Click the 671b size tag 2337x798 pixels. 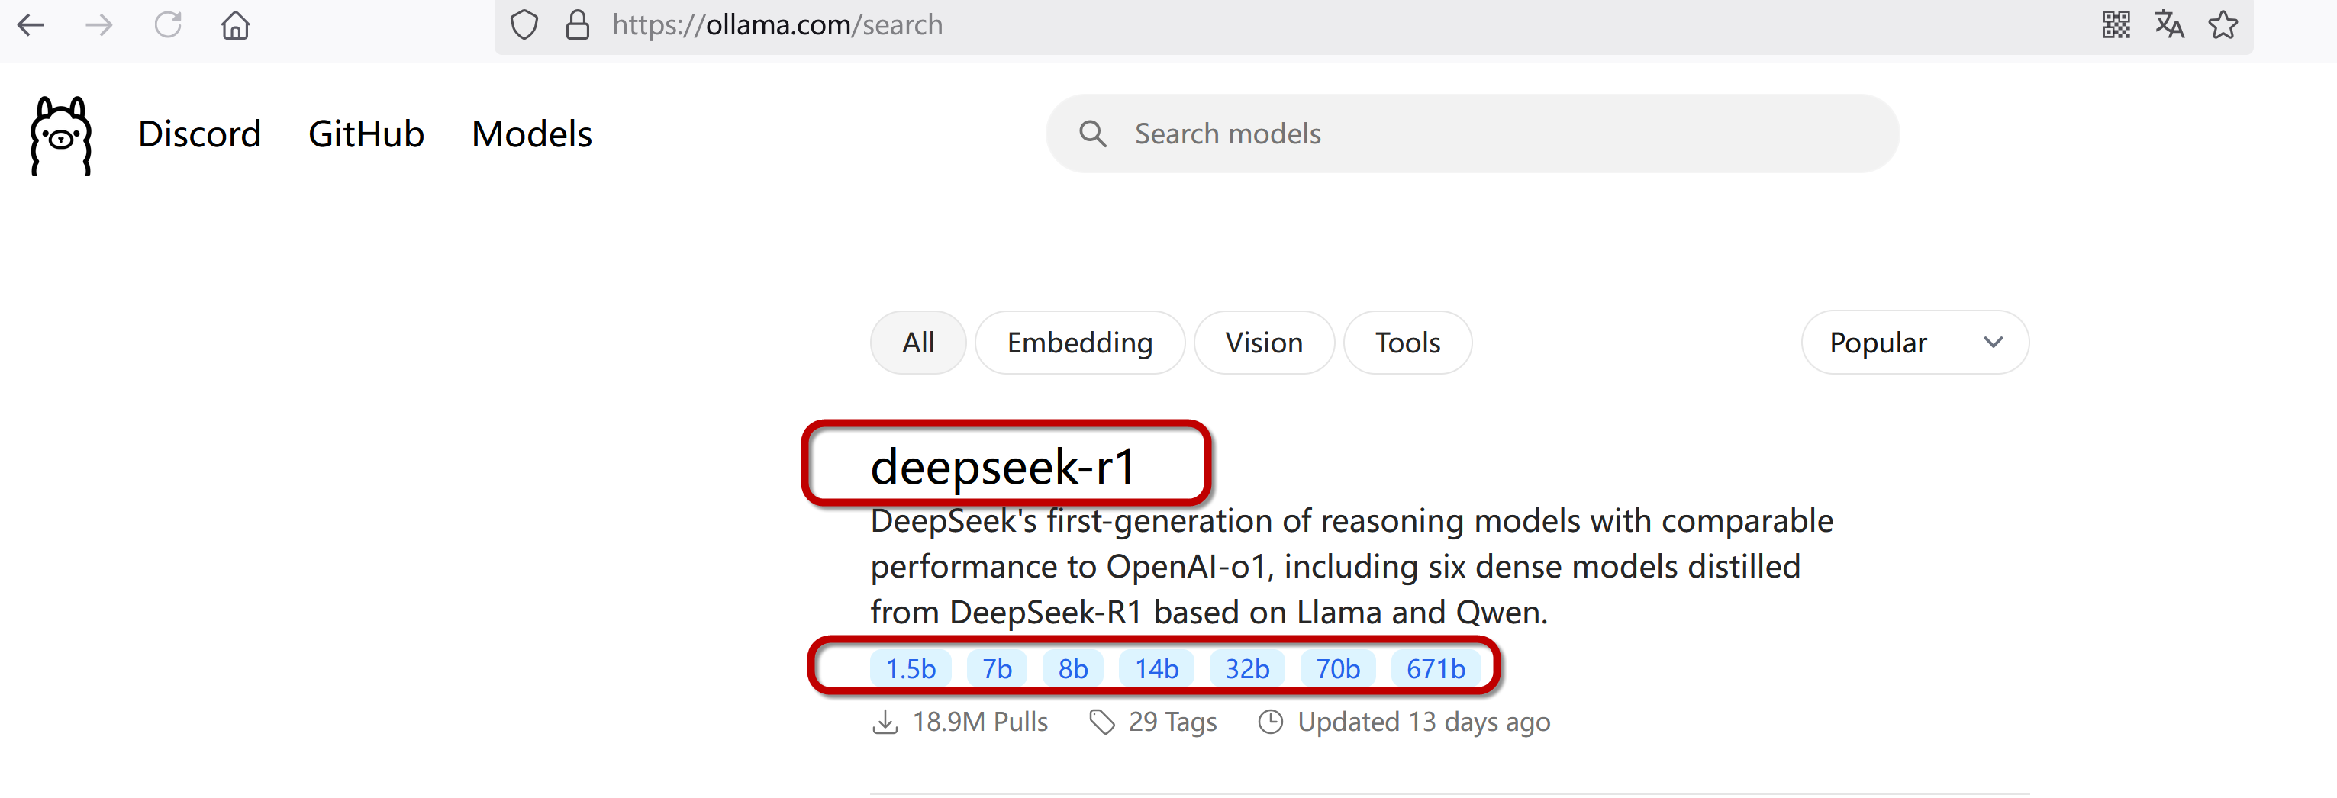(x=1436, y=669)
